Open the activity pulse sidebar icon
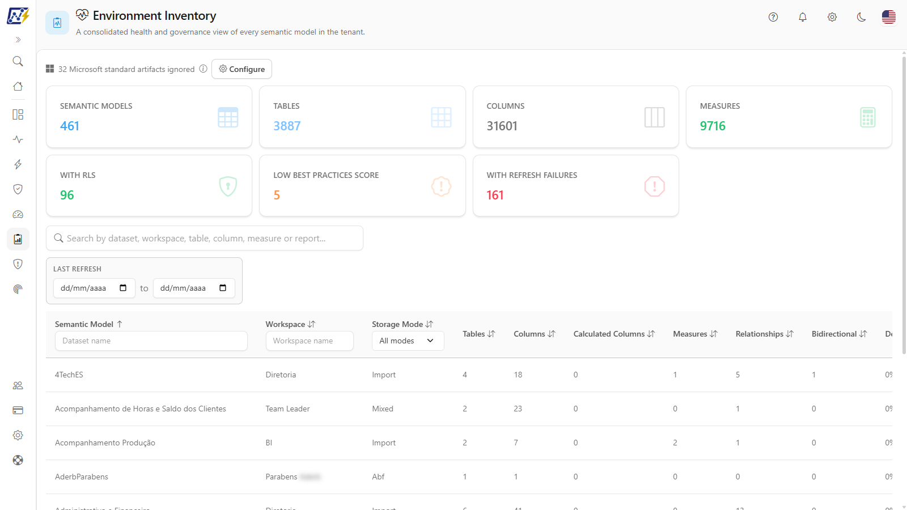Screen dimensions: 907x510 (x=18, y=139)
